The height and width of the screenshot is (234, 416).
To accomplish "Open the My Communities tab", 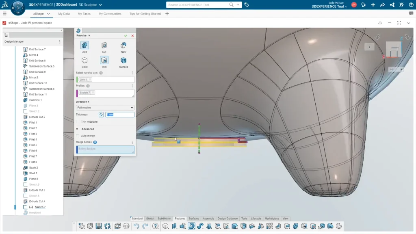I will click(x=110, y=13).
